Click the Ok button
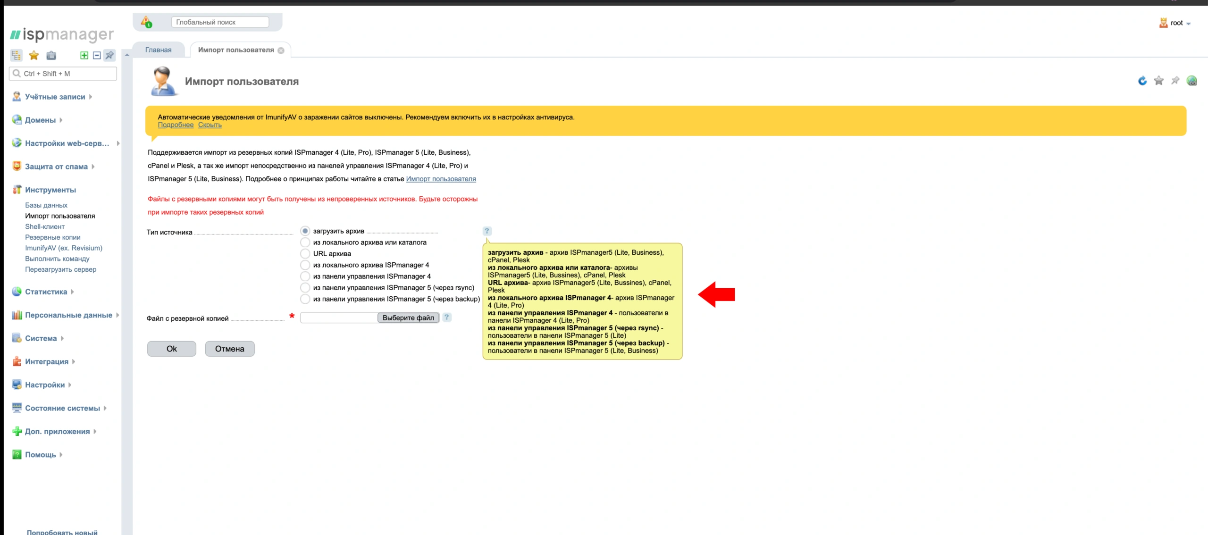The height and width of the screenshot is (535, 1208). [172, 349]
